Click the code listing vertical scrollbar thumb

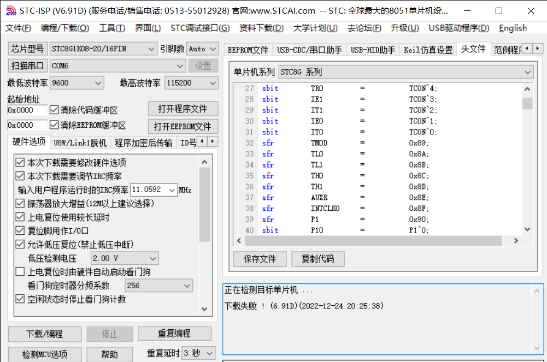pyautogui.click(x=527, y=104)
